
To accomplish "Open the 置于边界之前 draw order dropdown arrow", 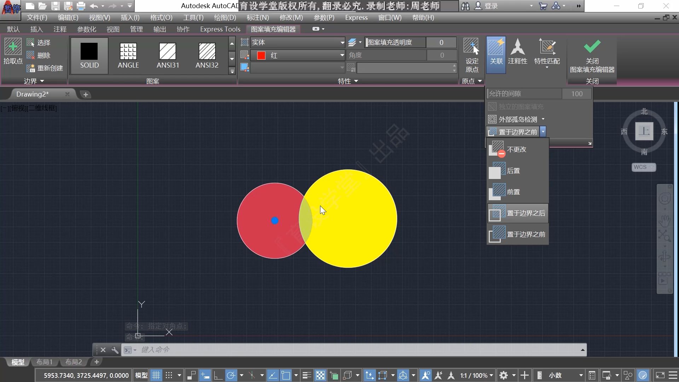I will (x=543, y=132).
